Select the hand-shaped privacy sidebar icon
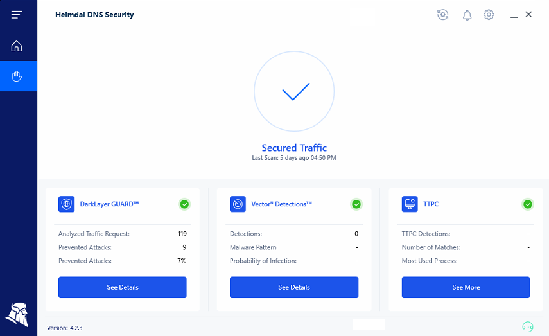 click(x=17, y=76)
